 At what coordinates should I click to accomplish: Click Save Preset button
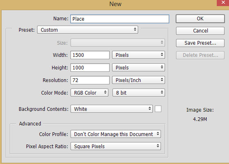200,43
